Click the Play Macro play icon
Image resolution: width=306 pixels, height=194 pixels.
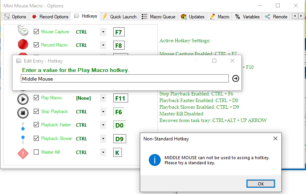(x=23, y=99)
